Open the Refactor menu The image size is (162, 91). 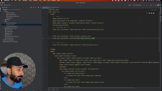pyautogui.click(x=35, y=1)
